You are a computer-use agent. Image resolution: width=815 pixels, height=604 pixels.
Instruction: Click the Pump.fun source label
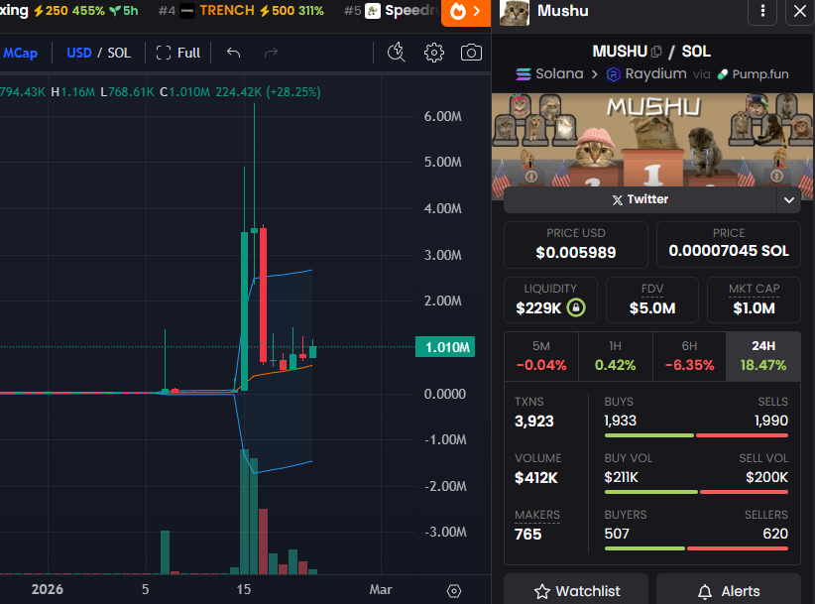coord(754,74)
